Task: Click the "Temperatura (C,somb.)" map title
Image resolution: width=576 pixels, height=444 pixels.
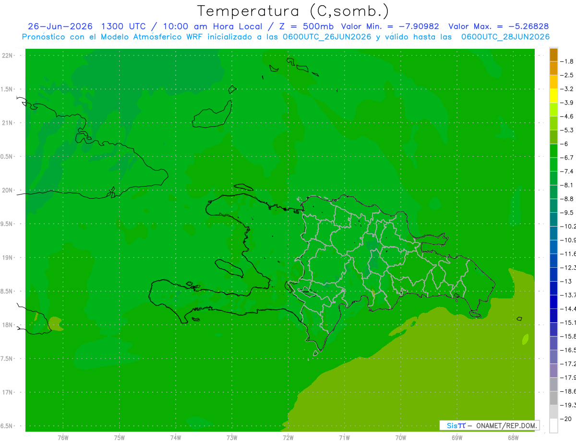Action: 293,11
